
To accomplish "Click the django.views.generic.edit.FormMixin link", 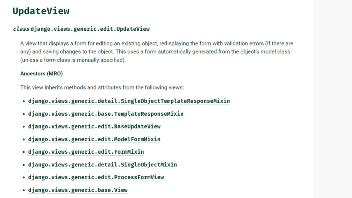I will (x=86, y=152).
